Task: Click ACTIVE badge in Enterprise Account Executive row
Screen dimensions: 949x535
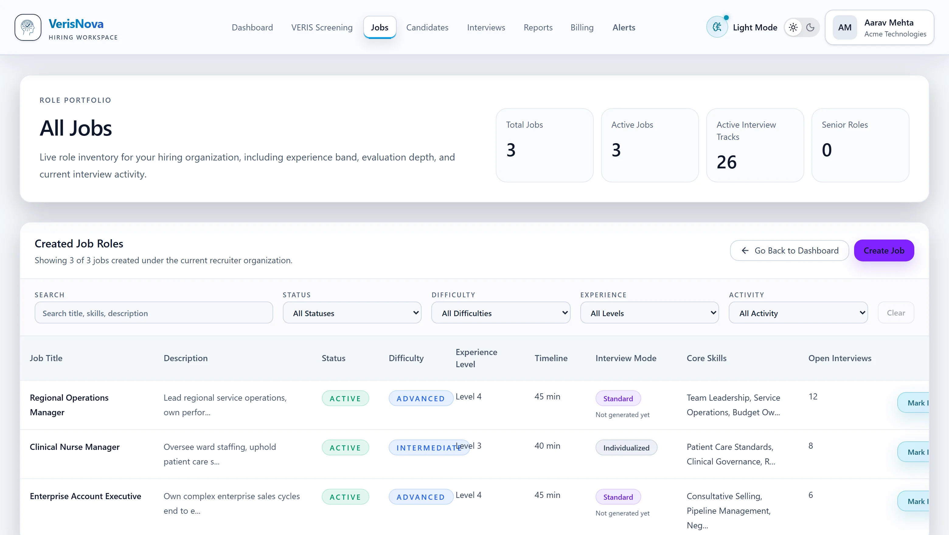Action: tap(345, 497)
